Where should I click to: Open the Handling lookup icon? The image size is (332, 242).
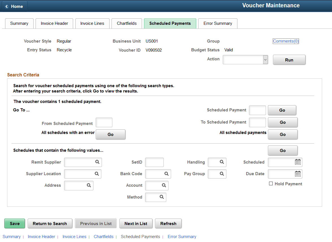(x=222, y=162)
